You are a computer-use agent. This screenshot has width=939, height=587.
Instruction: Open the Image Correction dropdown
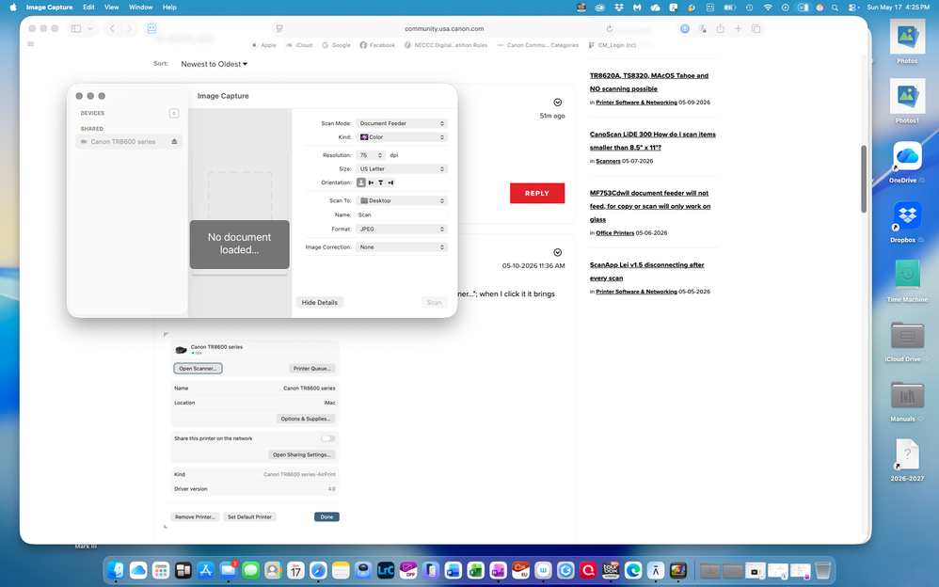(401, 246)
